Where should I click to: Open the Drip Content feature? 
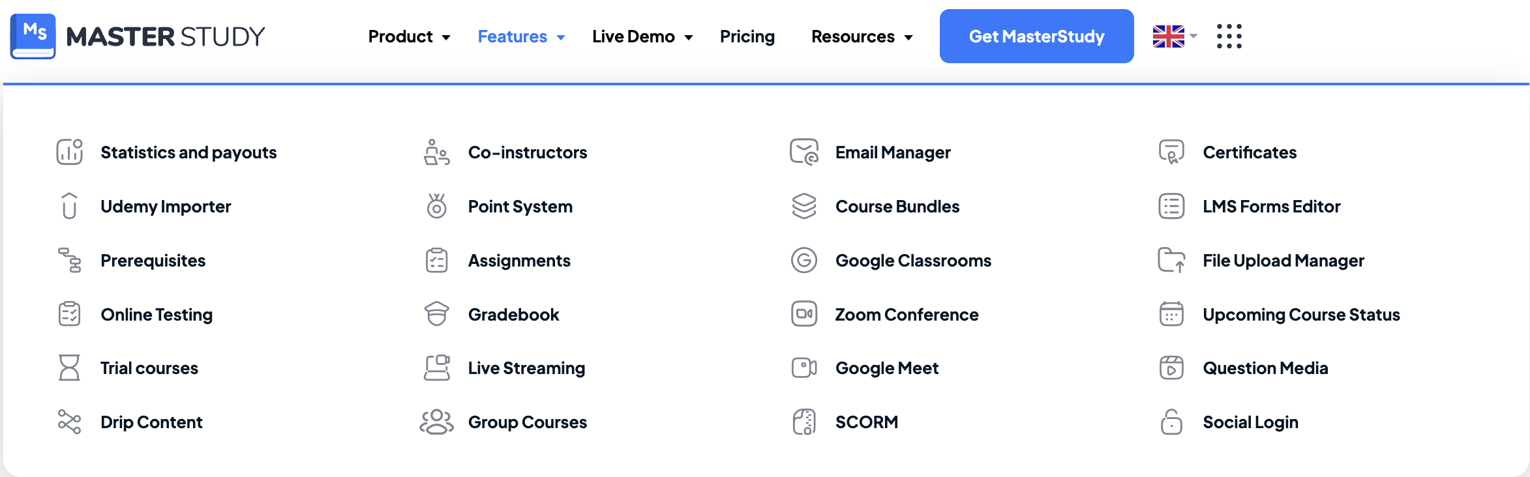(151, 422)
